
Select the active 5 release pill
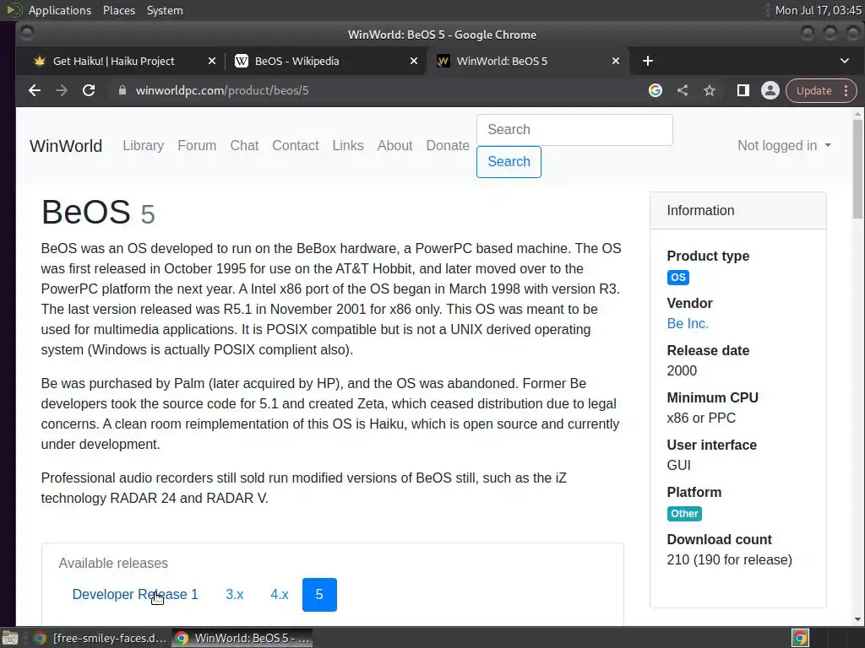319,595
